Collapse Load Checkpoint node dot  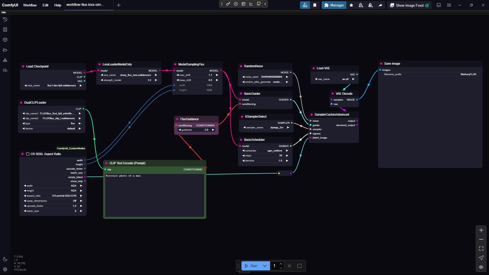[x=23, y=66]
